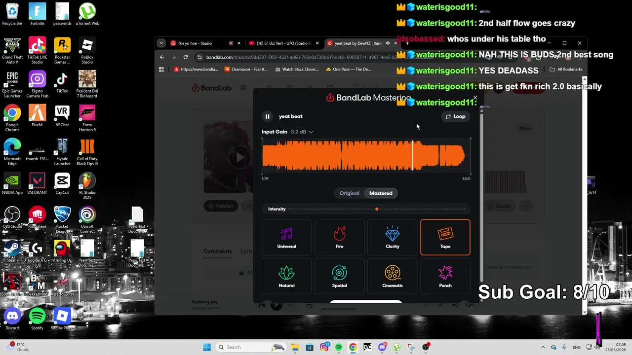Screen dimensions: 632x355
Task: Open the weather widget showing 17°C Cloudy
Action: tap(18, 347)
